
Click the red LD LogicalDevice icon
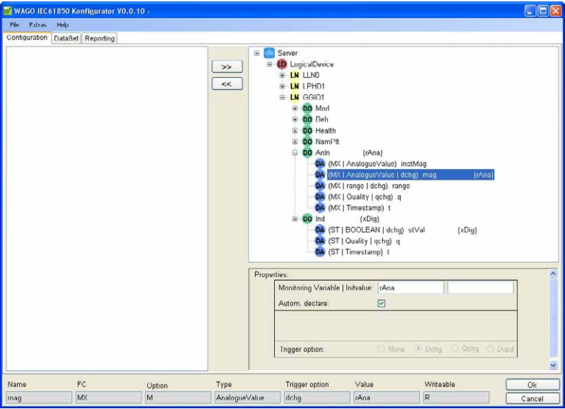281,64
